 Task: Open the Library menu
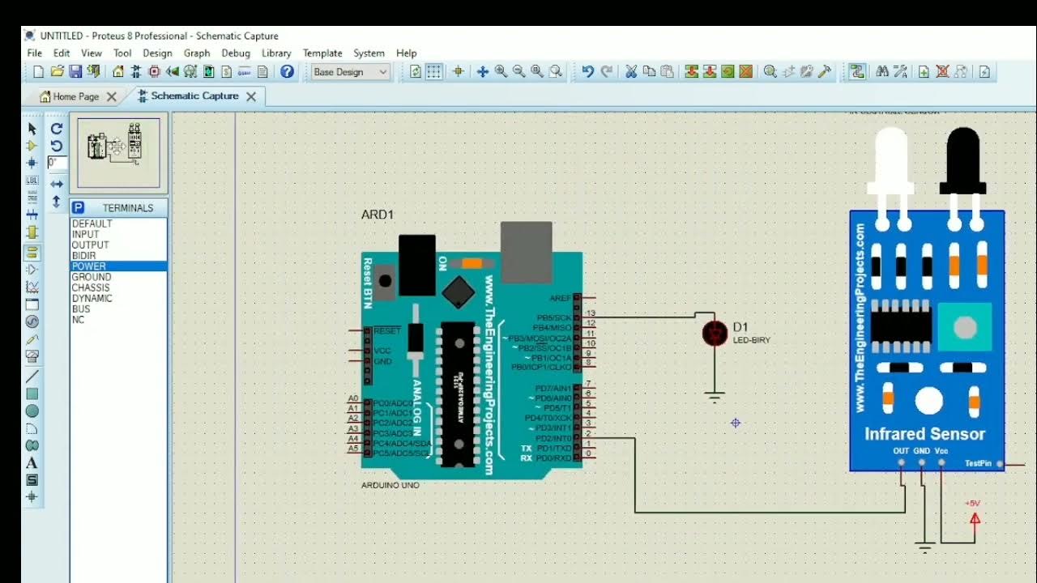click(276, 53)
